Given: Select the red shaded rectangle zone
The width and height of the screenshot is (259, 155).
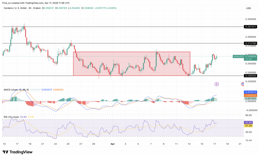Looking at the screenshot, I should (132, 64).
